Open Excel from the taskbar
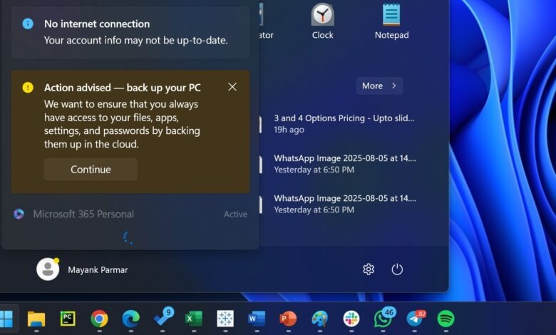Image resolution: width=556 pixels, height=335 pixels. 193,319
